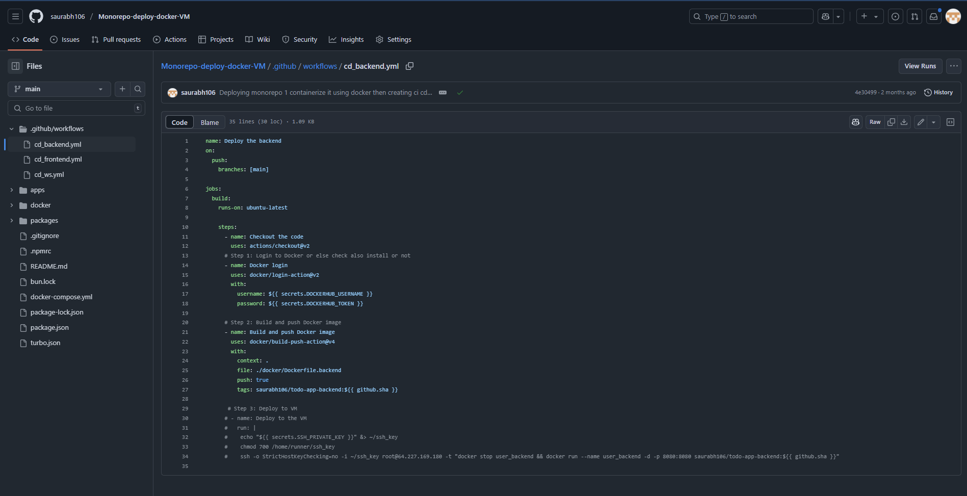Download the raw file icon

[904, 122]
